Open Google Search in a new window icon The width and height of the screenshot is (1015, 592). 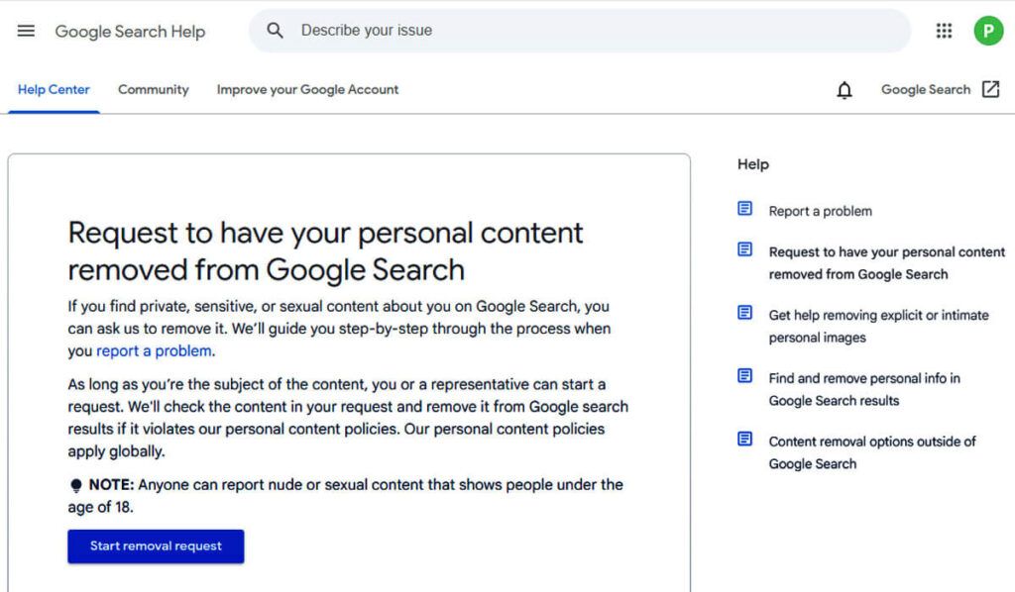click(x=991, y=89)
